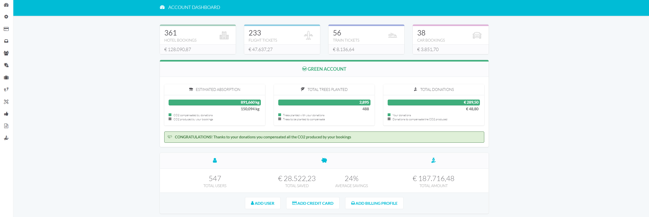Open route map pins icon in sidebar
This screenshot has width=649, height=217.
click(x=6, y=90)
